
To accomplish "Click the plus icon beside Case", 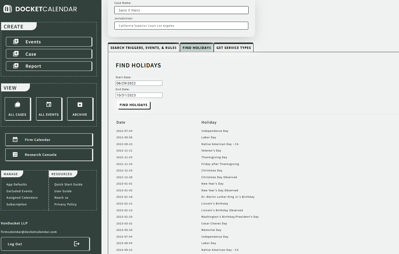I will (x=16, y=54).
